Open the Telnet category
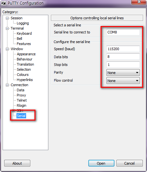The height and width of the screenshot is (172, 147). tap(22, 100)
